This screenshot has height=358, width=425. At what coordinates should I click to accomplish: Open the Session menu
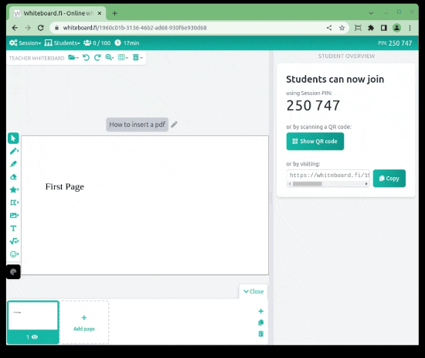pyautogui.click(x=25, y=43)
